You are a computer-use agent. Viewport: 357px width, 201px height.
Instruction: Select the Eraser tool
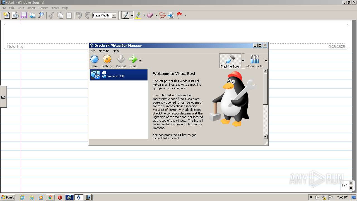(150, 15)
